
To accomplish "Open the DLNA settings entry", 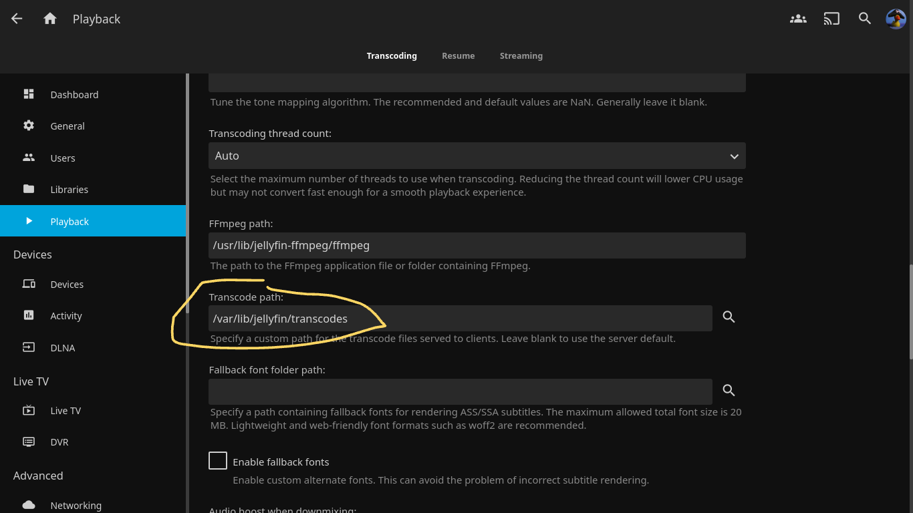I will pos(63,348).
